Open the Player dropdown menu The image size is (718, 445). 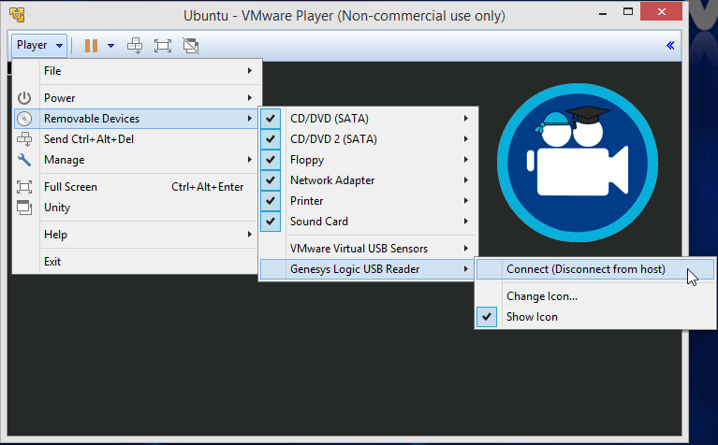tap(39, 45)
